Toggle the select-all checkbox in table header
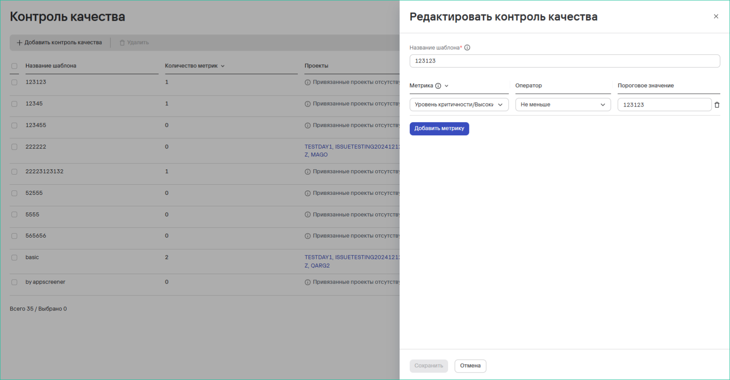 tap(14, 66)
